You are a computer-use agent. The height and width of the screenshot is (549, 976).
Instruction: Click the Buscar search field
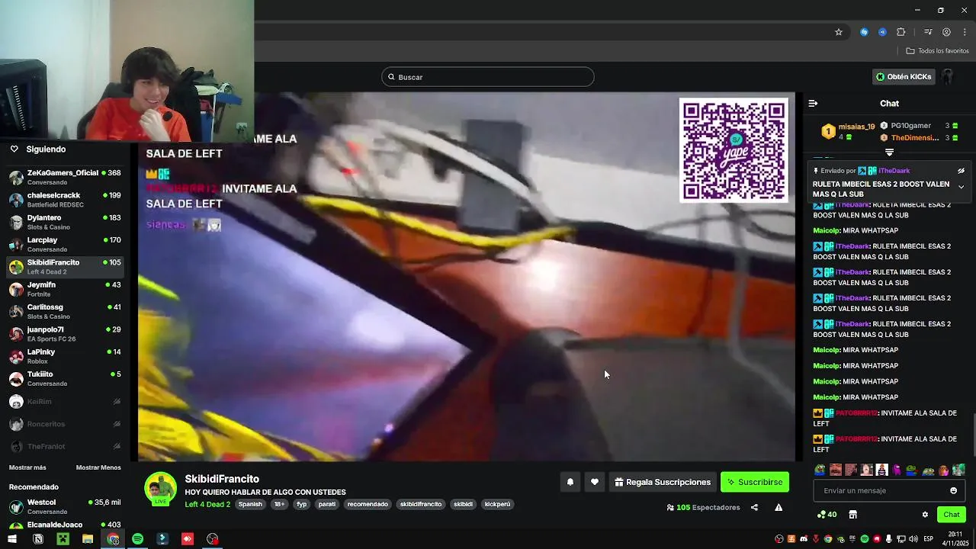click(x=488, y=77)
